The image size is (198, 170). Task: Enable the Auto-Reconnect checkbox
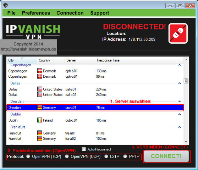point(84,149)
